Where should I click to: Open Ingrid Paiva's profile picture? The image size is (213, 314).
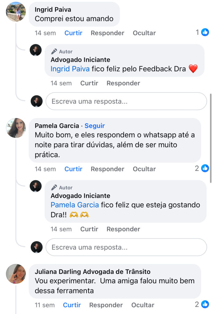pyautogui.click(x=16, y=12)
